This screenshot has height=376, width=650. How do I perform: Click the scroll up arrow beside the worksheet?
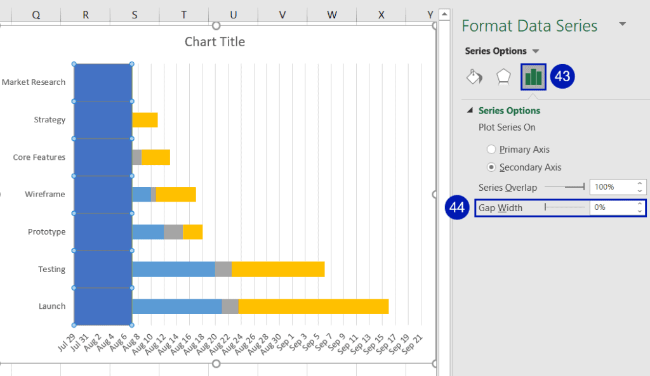tap(444, 14)
